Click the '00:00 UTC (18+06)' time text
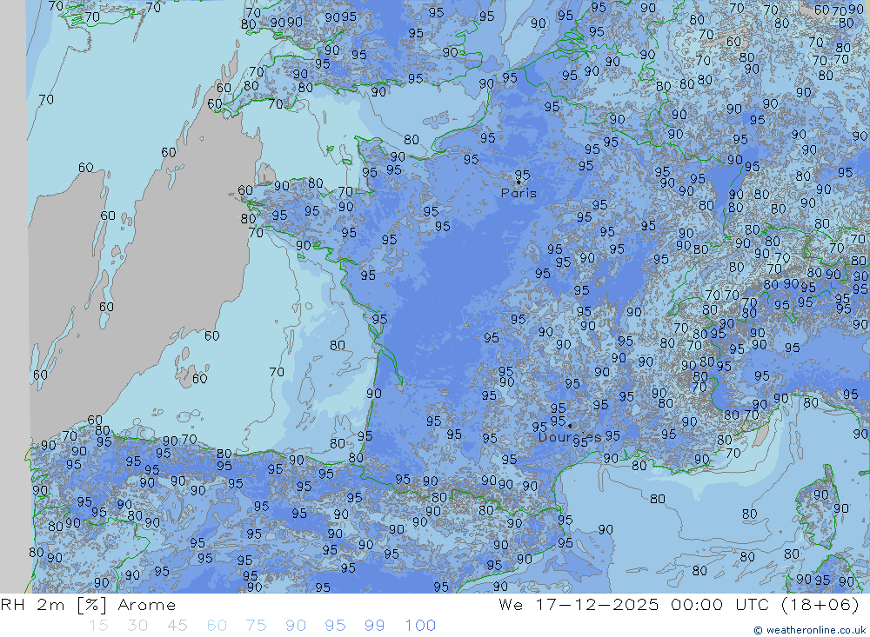 pos(765,604)
